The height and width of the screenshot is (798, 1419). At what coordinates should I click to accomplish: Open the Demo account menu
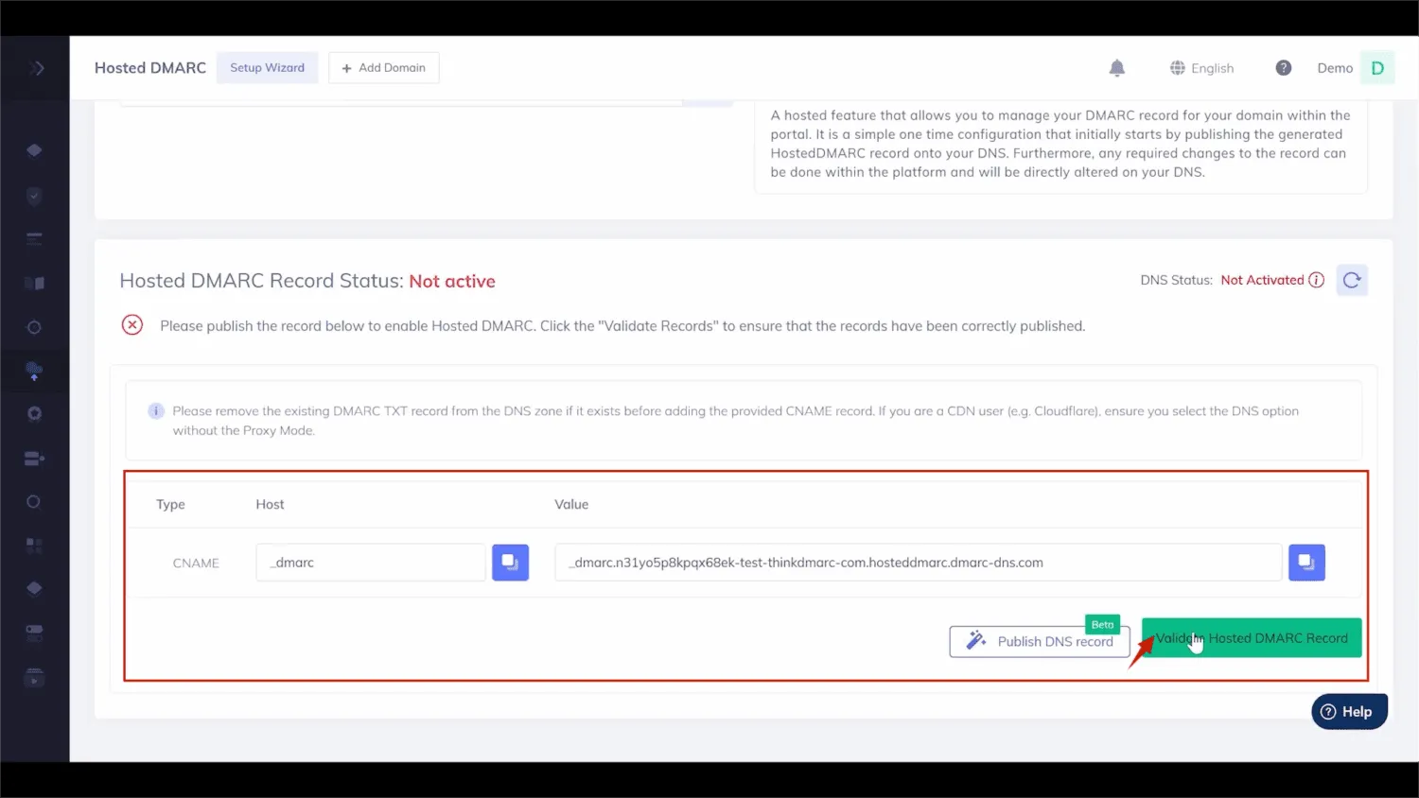click(x=1335, y=68)
